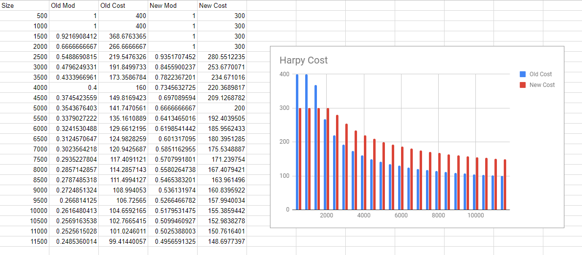Select New Mod cell 0.4956591325
582x255 pixels.
click(173, 242)
